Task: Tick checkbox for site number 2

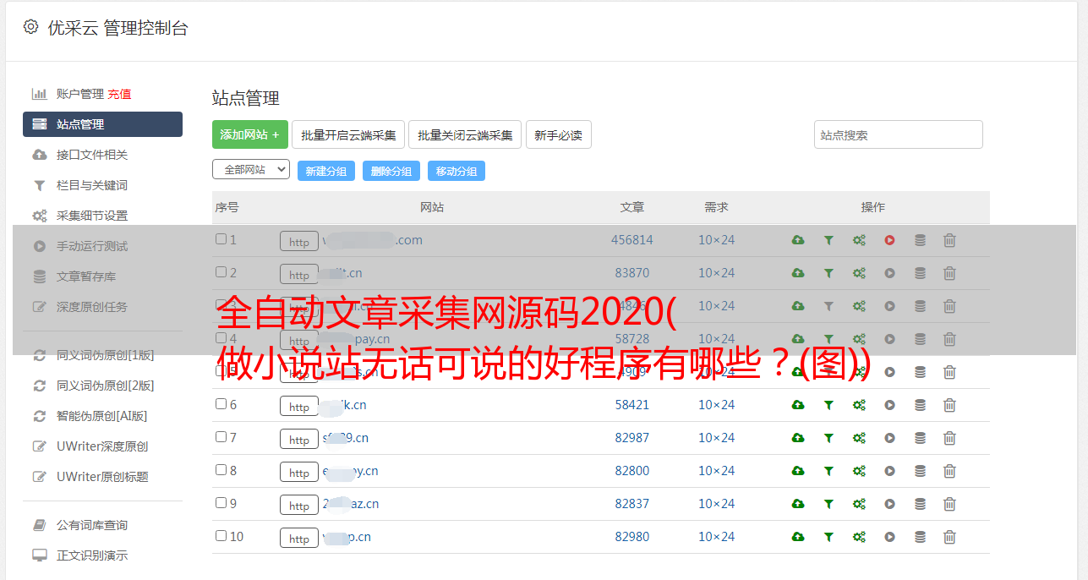Action: 221,272
